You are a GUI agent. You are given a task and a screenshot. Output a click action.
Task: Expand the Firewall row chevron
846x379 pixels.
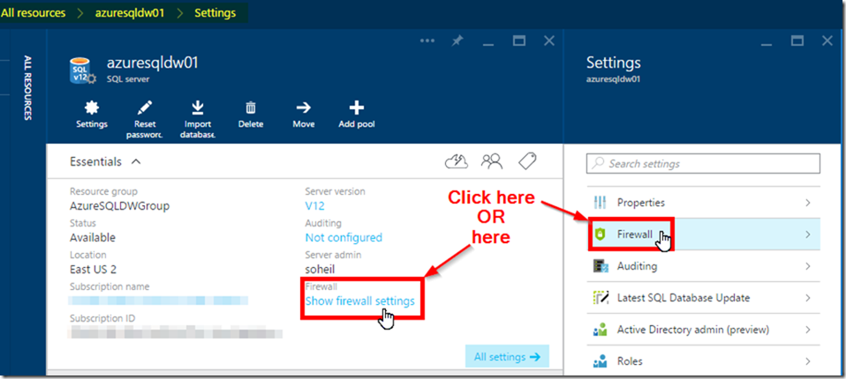point(808,234)
